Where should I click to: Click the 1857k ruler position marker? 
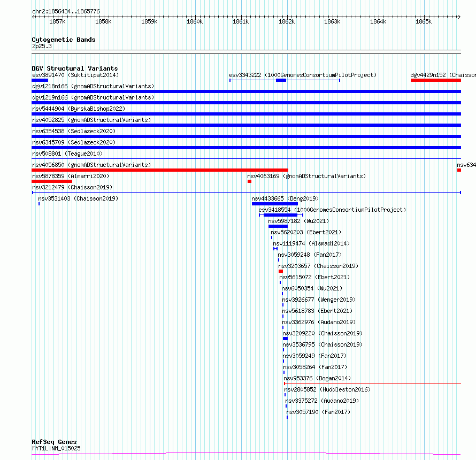tap(57, 21)
